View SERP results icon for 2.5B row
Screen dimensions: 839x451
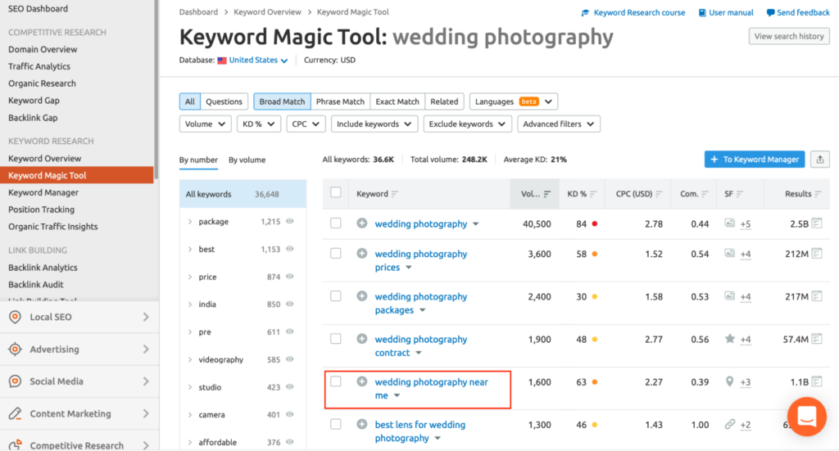(817, 223)
